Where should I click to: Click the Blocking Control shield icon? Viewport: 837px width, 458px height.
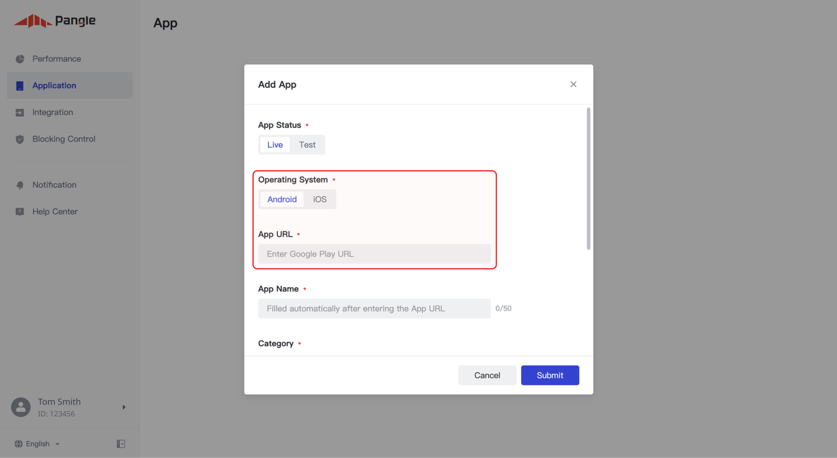(20, 139)
